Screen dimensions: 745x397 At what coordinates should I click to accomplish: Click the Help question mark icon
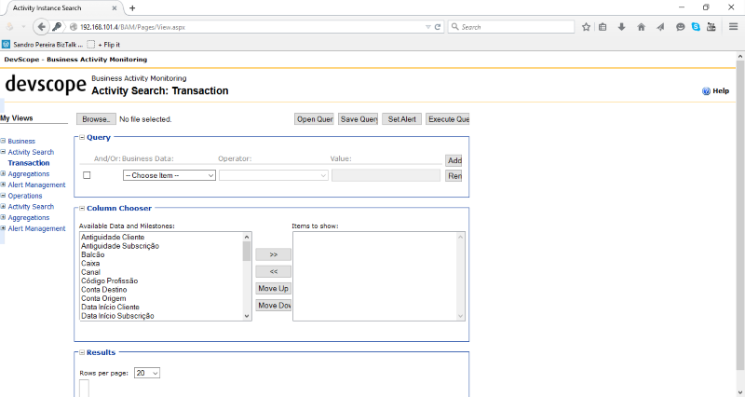point(706,91)
